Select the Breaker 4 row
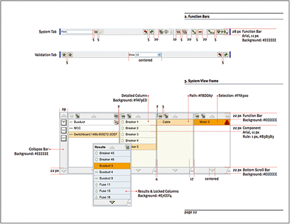Image resolution: width=290 pixels, height=224 pixels. (138, 140)
